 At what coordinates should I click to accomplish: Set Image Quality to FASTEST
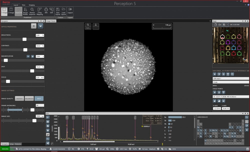click(19, 98)
